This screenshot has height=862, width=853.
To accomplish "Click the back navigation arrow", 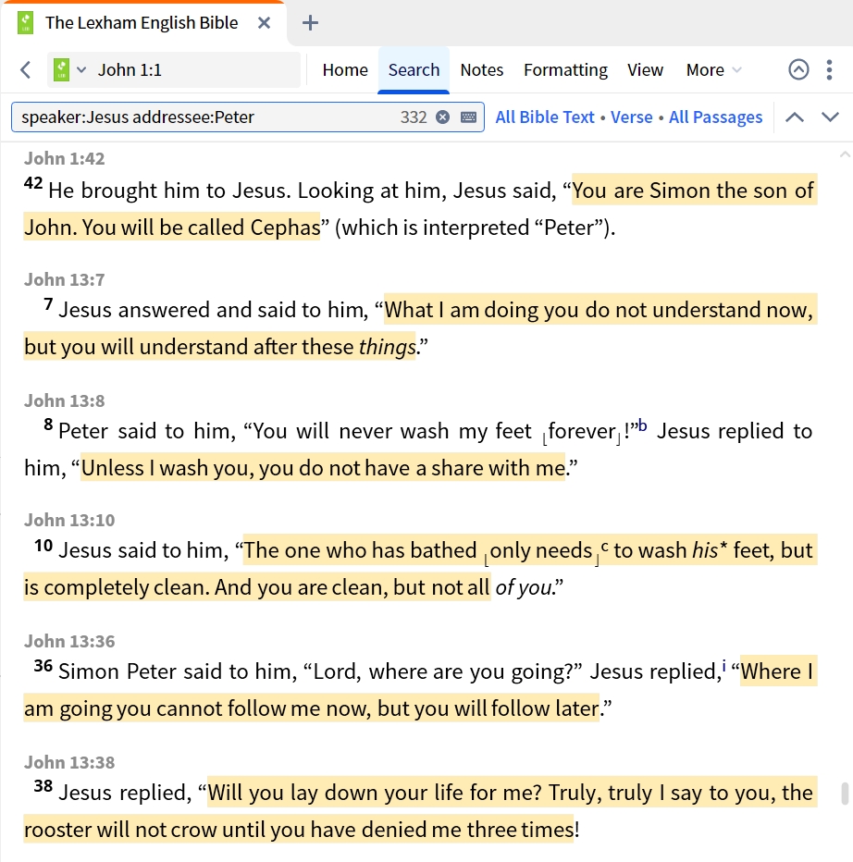I will click(25, 69).
